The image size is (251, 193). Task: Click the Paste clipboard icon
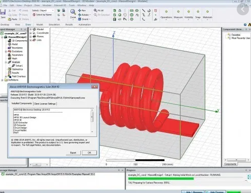[x=10, y=19]
